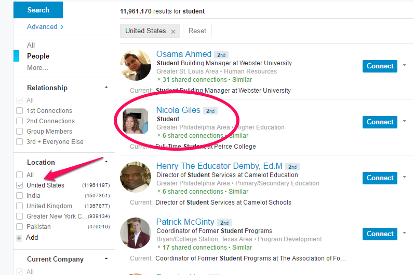
Task: Click Similar link under Patrick McGinty
Action: tap(242, 248)
